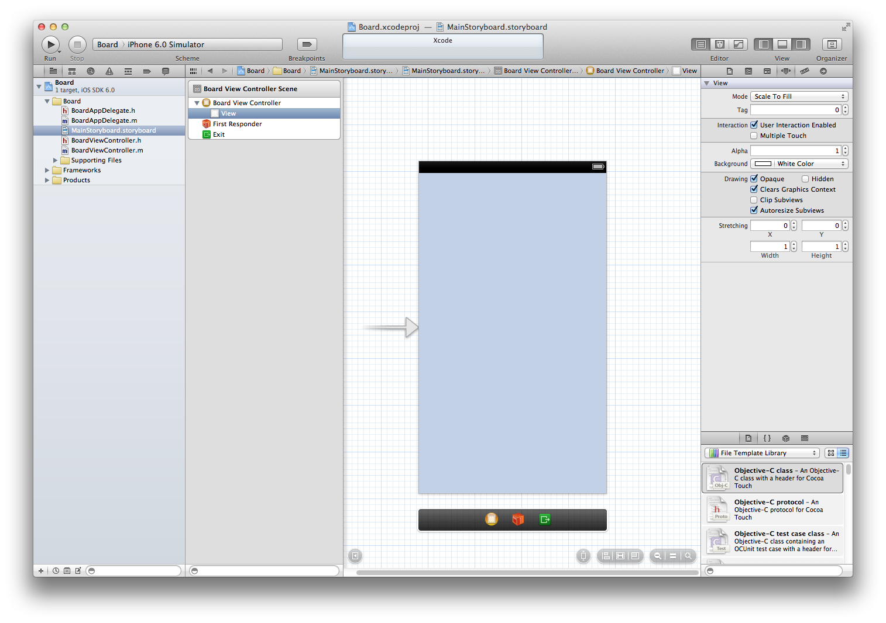Toggle the device form factor button
This screenshot has height=623, width=886.
[583, 556]
